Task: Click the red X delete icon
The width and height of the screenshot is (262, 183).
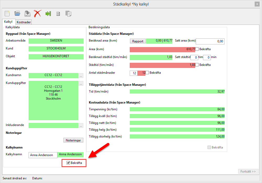Action: point(37,13)
